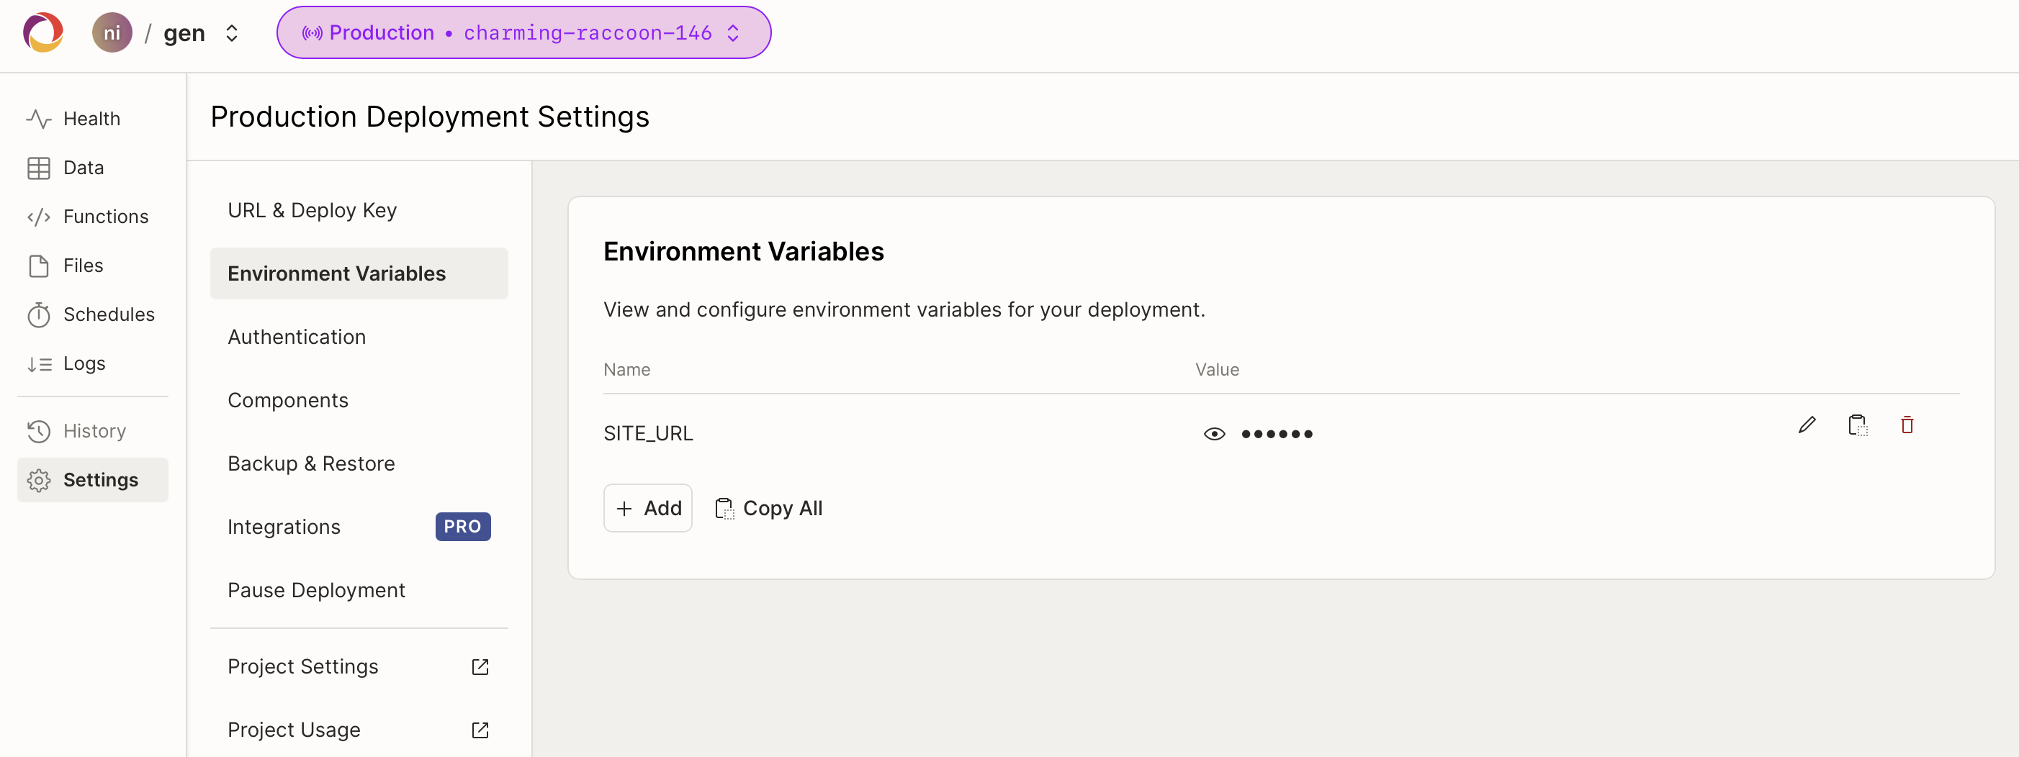Go to the Data tables page
Image resolution: width=2019 pixels, height=757 pixels.
point(83,168)
